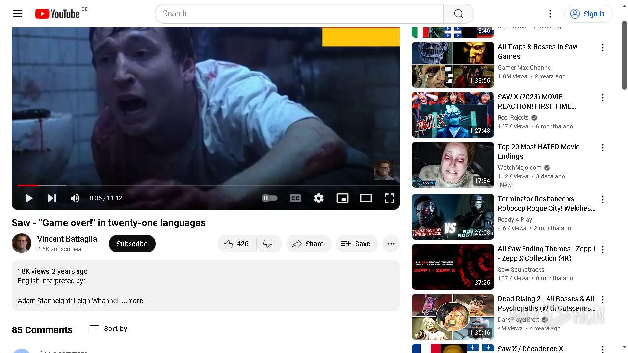Open the Sort by comments dropdown
Viewport: 628px width, 353px height.
pos(108,328)
